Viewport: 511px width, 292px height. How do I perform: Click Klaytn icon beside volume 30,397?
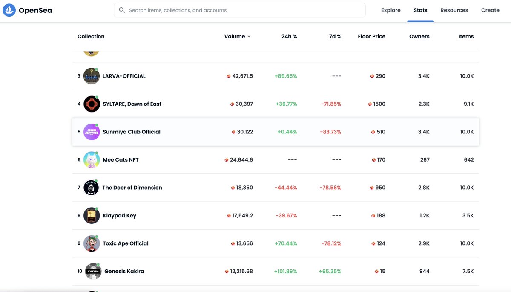[x=232, y=104]
